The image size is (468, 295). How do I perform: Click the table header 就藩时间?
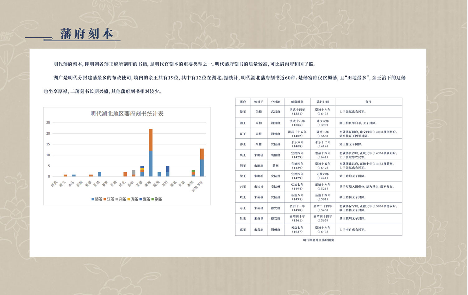[297, 102]
